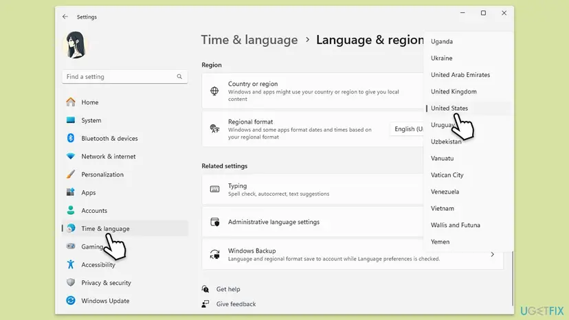Click the Accessibility figure icon
This screenshot has height=320, width=569.
71,264
